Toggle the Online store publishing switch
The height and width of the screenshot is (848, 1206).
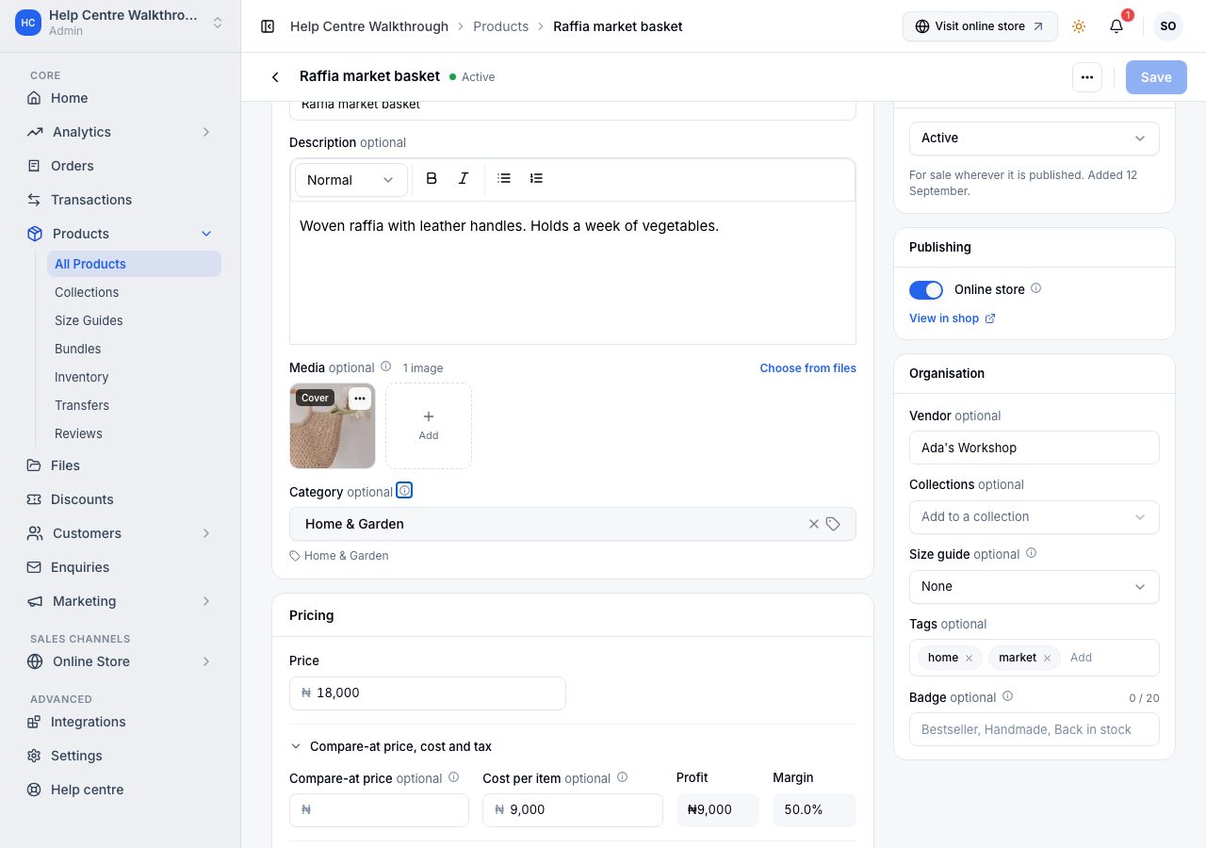coord(926,289)
